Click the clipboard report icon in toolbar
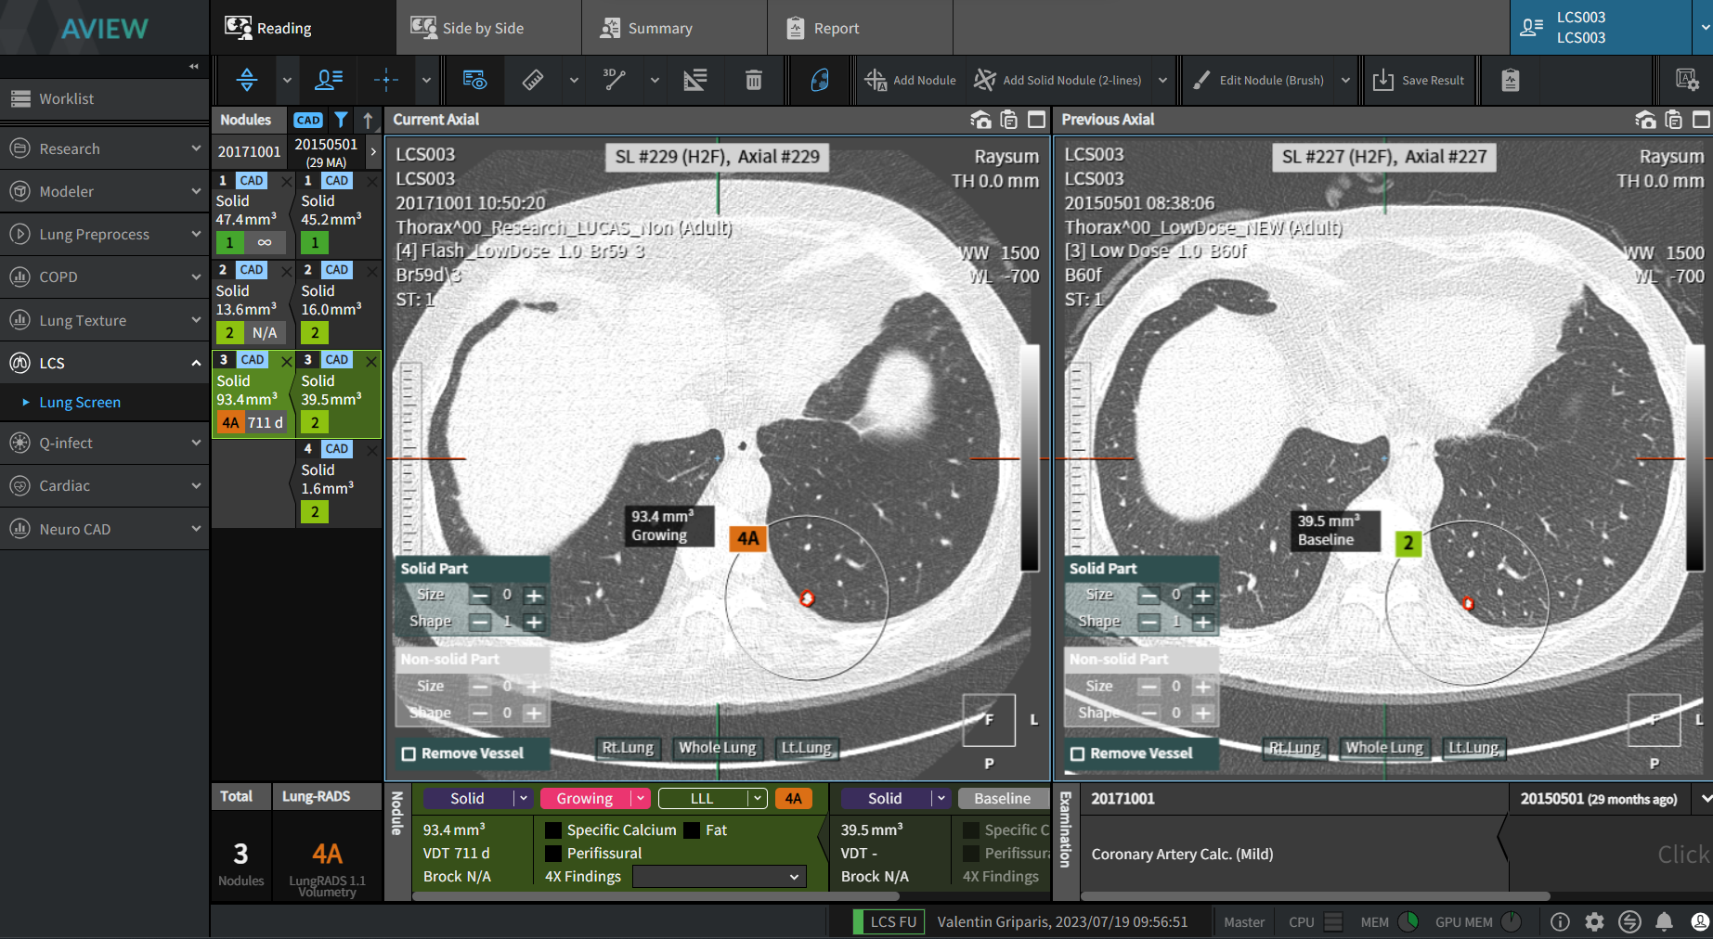The width and height of the screenshot is (1713, 939). [x=1510, y=81]
